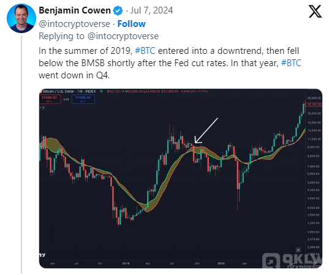The width and height of the screenshot is (329, 275).
Task: Open the Benjamin Cowen display name
Action: coord(75,10)
